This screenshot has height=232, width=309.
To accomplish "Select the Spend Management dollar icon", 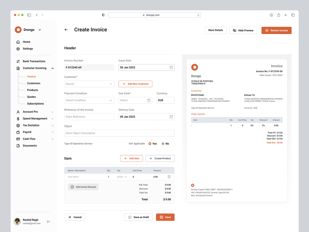I will (18, 119).
